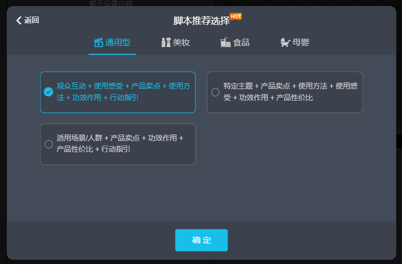This screenshot has width=402, height=264.
Task: Click the blue checkmark icon on selected script
Action: 49,92
